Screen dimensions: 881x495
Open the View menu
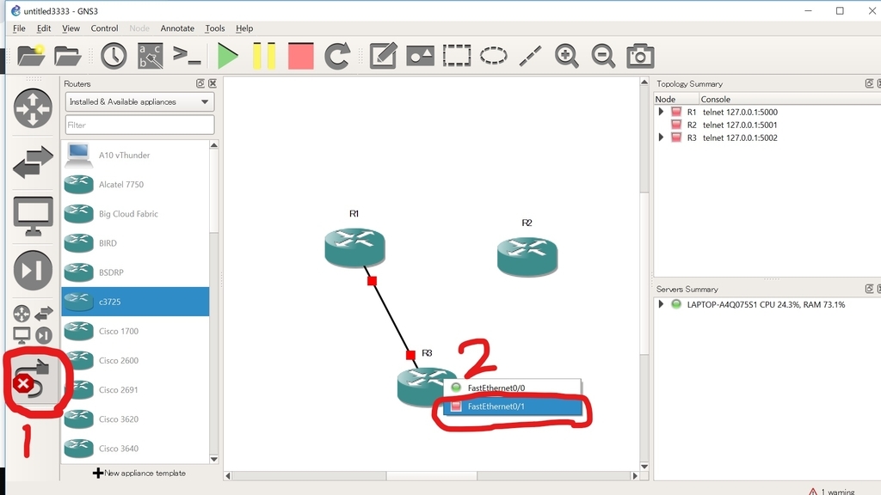point(71,28)
